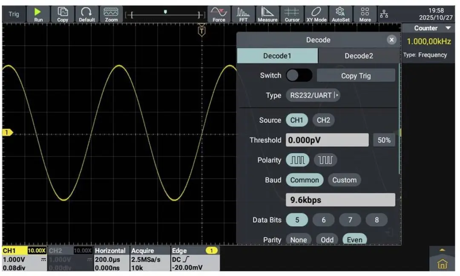
Task: Tap the Copy toolbar icon
Action: pyautogui.click(x=63, y=14)
